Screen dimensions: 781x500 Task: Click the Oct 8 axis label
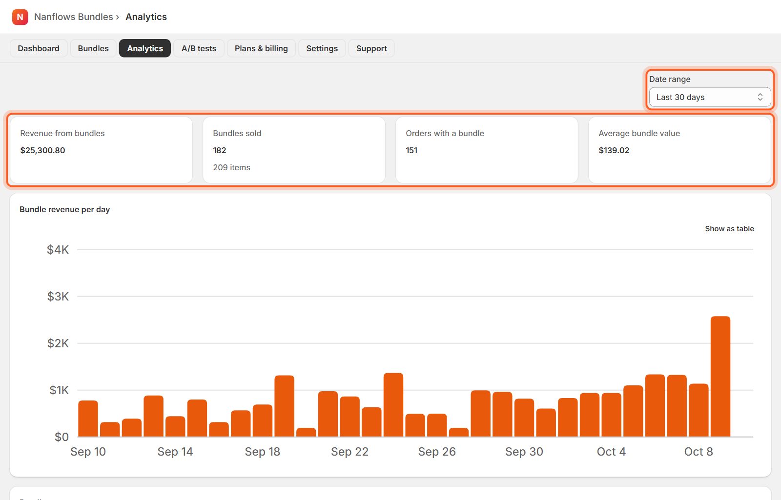click(x=699, y=452)
